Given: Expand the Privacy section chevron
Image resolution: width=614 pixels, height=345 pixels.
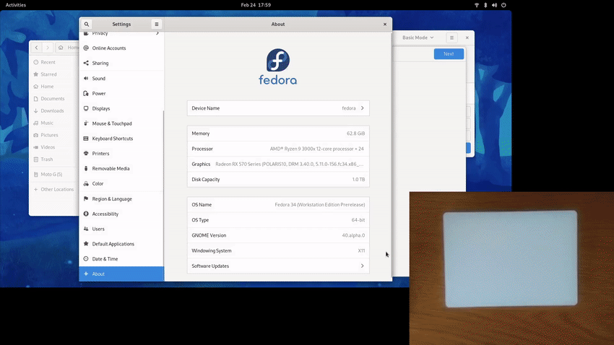Looking at the screenshot, I should (x=157, y=33).
